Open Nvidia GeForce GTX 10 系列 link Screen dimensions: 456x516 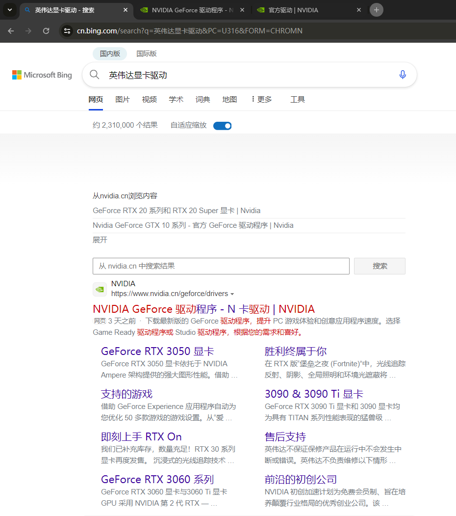[x=193, y=225]
